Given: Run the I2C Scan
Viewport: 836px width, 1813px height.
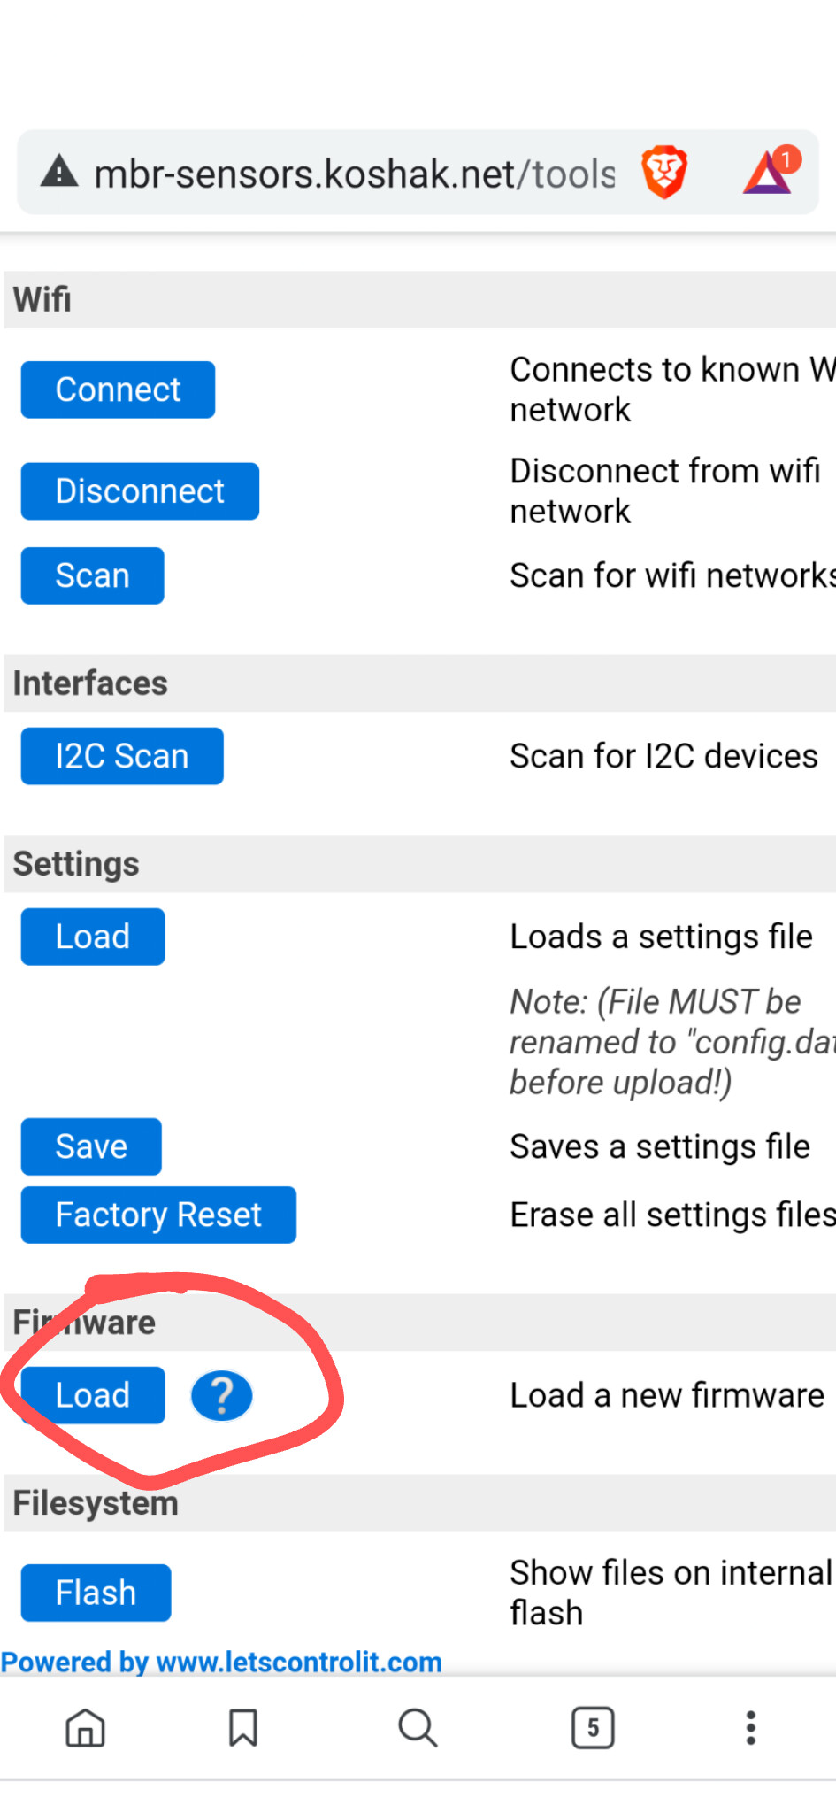Looking at the screenshot, I should point(122,756).
